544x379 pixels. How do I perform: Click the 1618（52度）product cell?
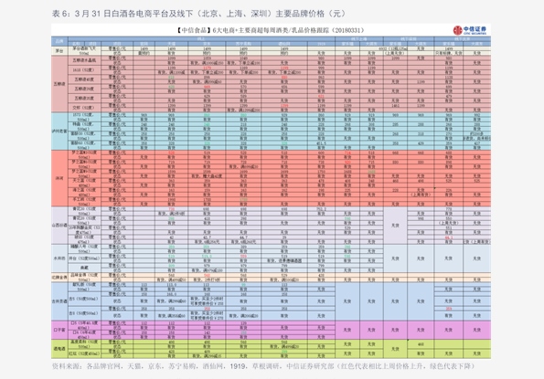(84, 69)
